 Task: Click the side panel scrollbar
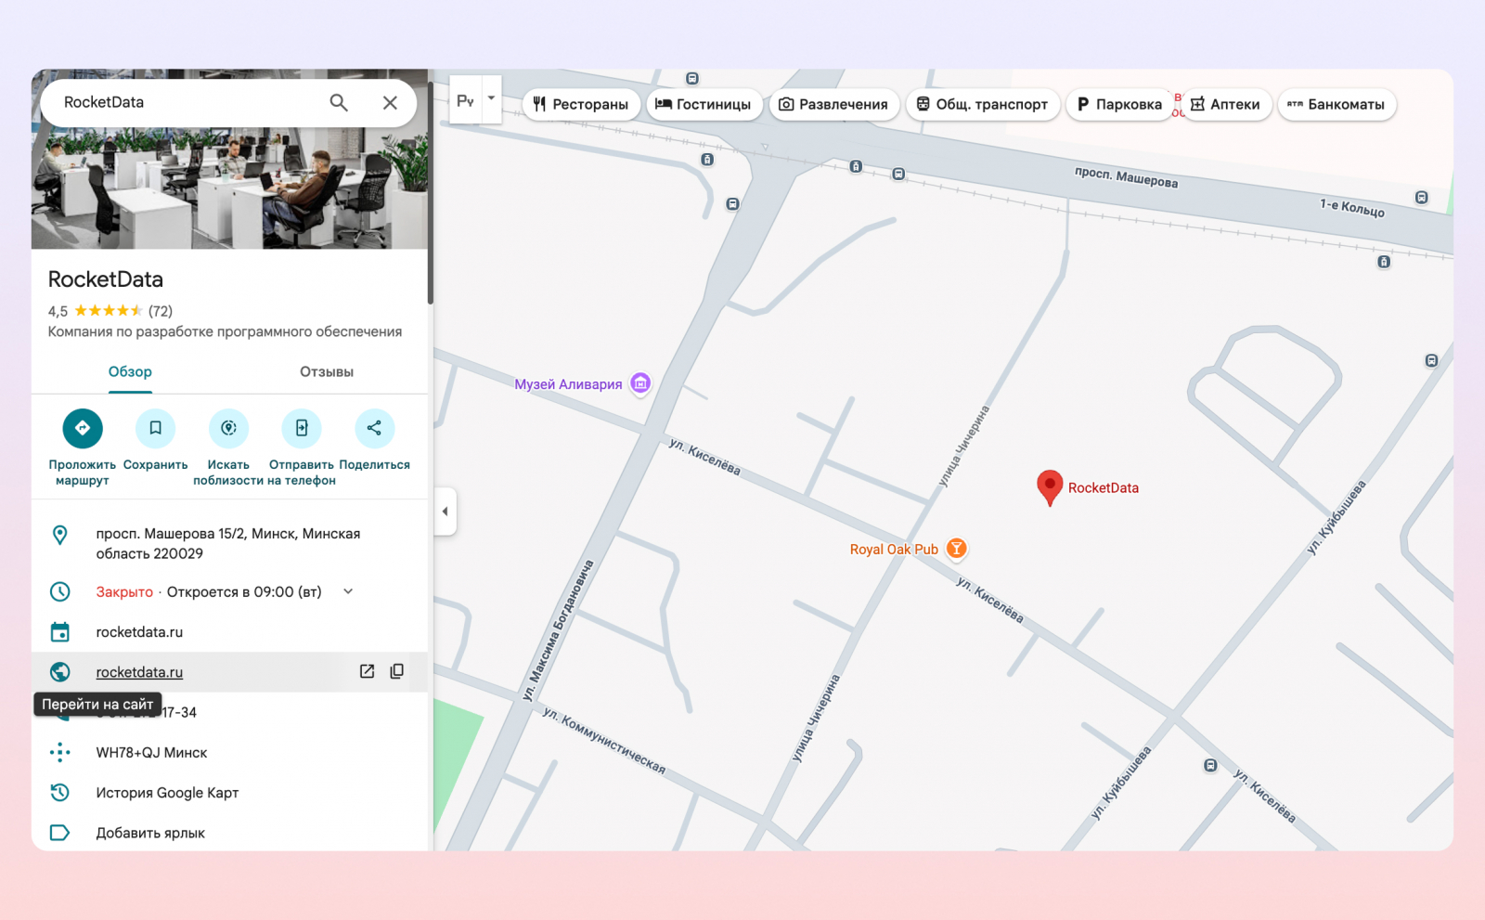(431, 193)
